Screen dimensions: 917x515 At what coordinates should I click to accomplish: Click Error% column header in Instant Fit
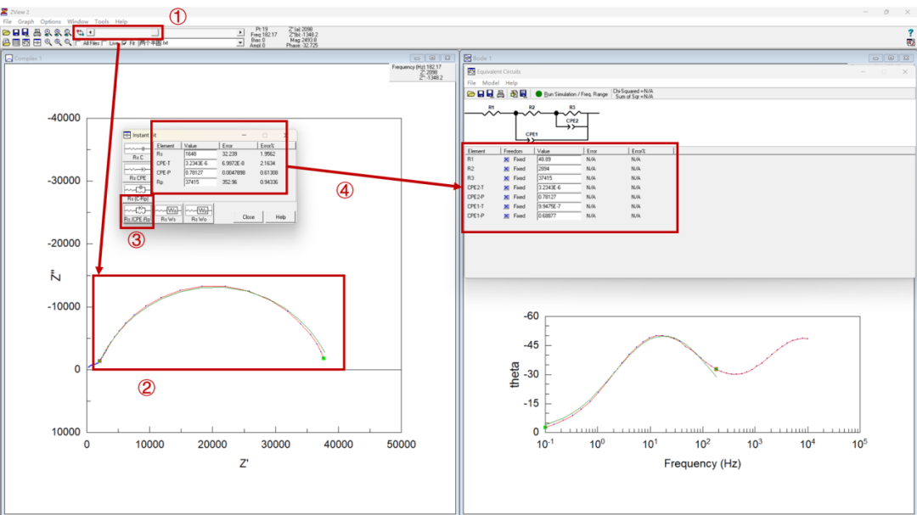point(276,146)
